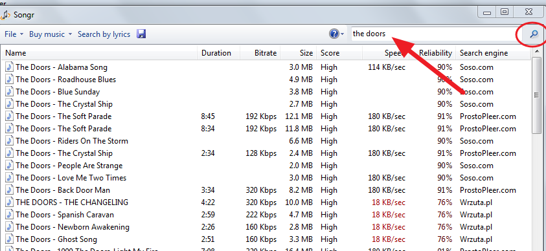Select 'The Doors - Ghost Song' row
The image size is (546, 251).
pyautogui.click(x=266, y=239)
